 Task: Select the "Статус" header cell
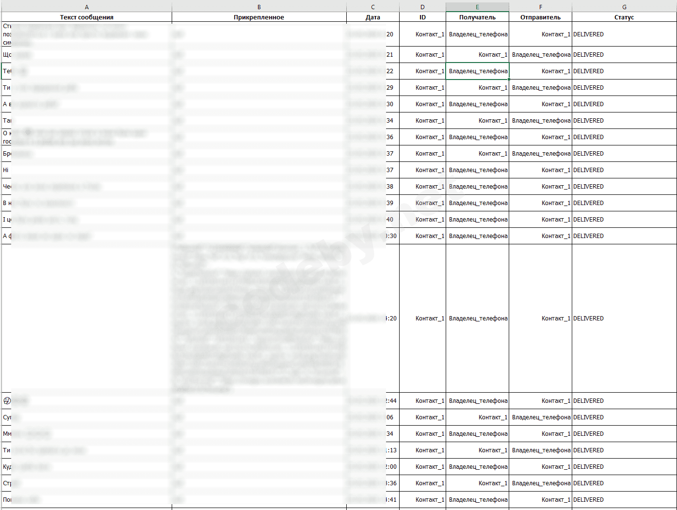tap(624, 17)
